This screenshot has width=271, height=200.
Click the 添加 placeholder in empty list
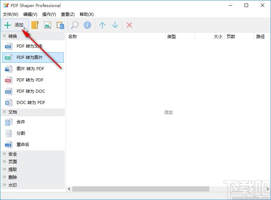(x=168, y=113)
